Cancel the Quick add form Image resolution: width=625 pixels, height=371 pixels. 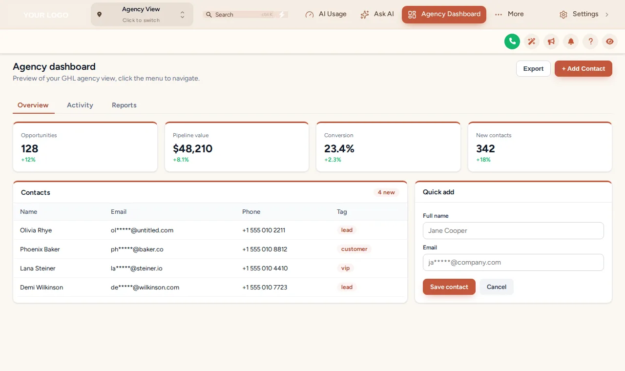[x=497, y=287]
